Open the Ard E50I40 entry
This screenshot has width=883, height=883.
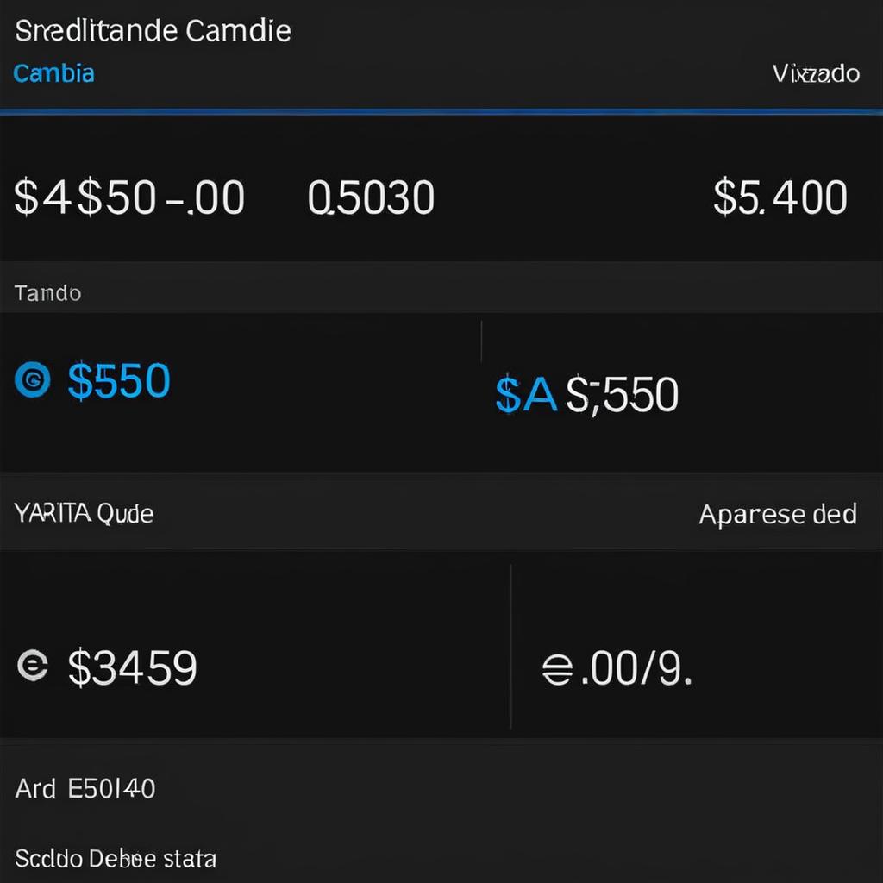(x=85, y=788)
